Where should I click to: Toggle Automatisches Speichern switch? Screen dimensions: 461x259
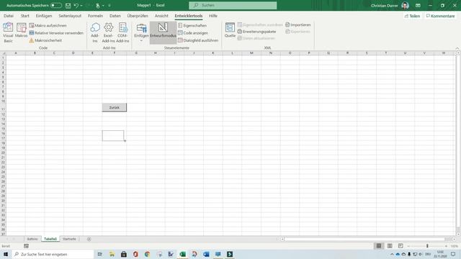click(56, 5)
